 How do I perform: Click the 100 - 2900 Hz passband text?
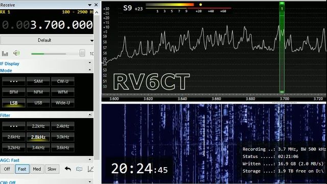(78, 12)
